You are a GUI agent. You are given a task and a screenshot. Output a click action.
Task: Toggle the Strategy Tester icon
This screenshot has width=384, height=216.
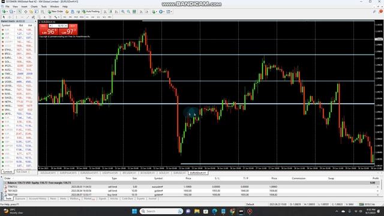click(43, 11)
